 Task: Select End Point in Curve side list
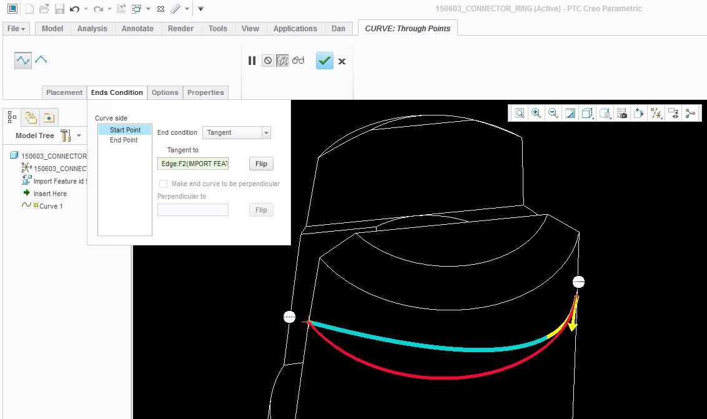click(124, 140)
